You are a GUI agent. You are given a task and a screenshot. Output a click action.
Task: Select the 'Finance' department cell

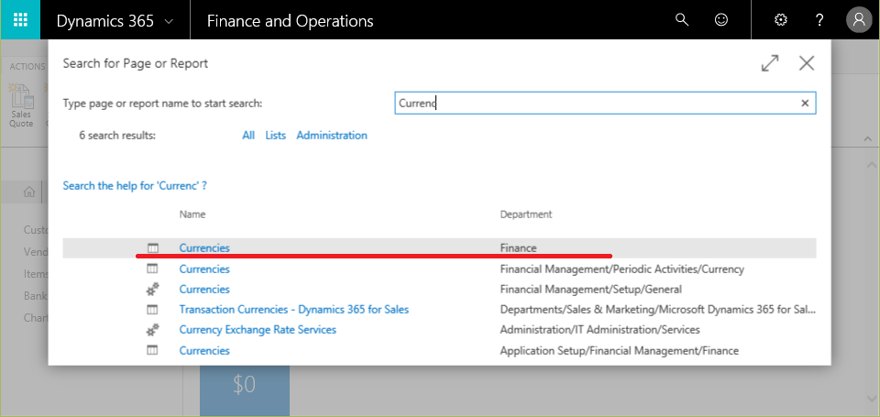tap(519, 247)
